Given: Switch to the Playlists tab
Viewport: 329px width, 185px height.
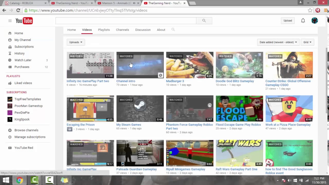Looking at the screenshot, I should (x=104, y=30).
